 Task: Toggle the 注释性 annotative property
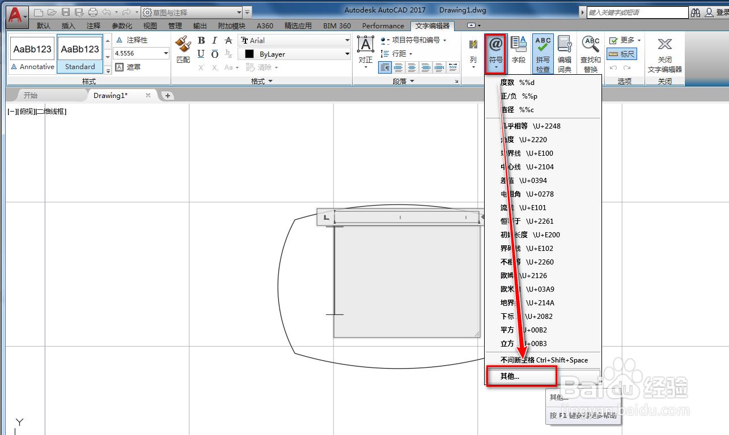point(132,40)
